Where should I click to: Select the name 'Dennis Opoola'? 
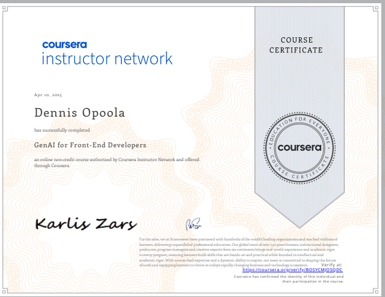click(79, 112)
